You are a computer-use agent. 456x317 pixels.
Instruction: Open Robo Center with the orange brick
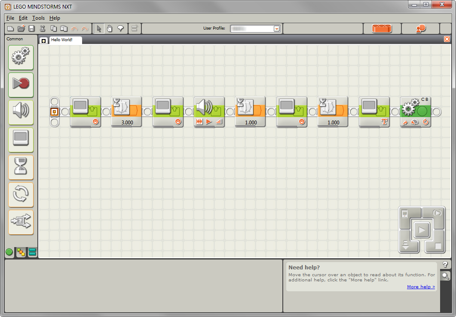point(382,28)
